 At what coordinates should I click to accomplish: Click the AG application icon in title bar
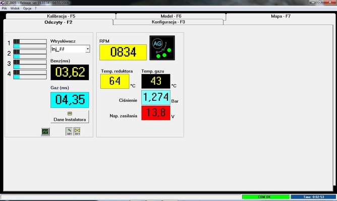click(x=2, y=3)
